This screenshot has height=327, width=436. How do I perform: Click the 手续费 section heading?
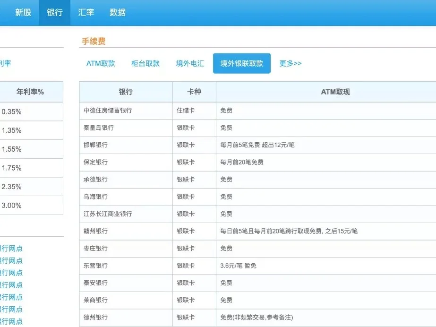94,42
